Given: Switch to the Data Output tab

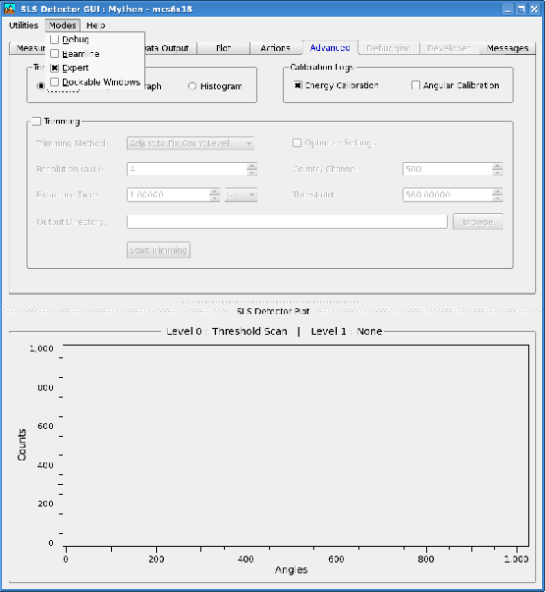Looking at the screenshot, I should 170,48.
